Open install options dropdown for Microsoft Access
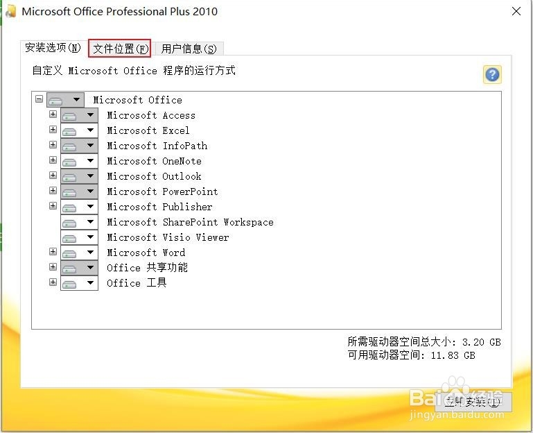Image resolution: width=533 pixels, height=433 pixels. pos(79,115)
